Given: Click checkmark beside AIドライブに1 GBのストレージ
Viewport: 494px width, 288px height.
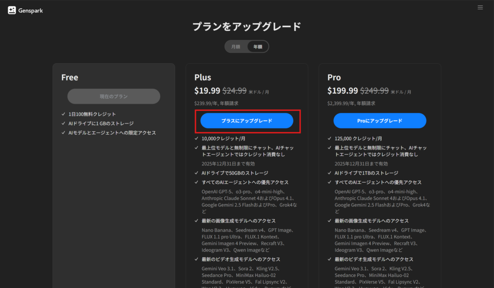Looking at the screenshot, I should click(x=64, y=123).
